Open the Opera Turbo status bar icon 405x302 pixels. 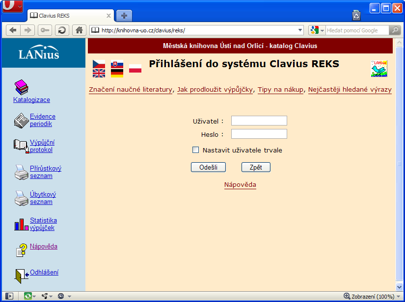pos(61,296)
